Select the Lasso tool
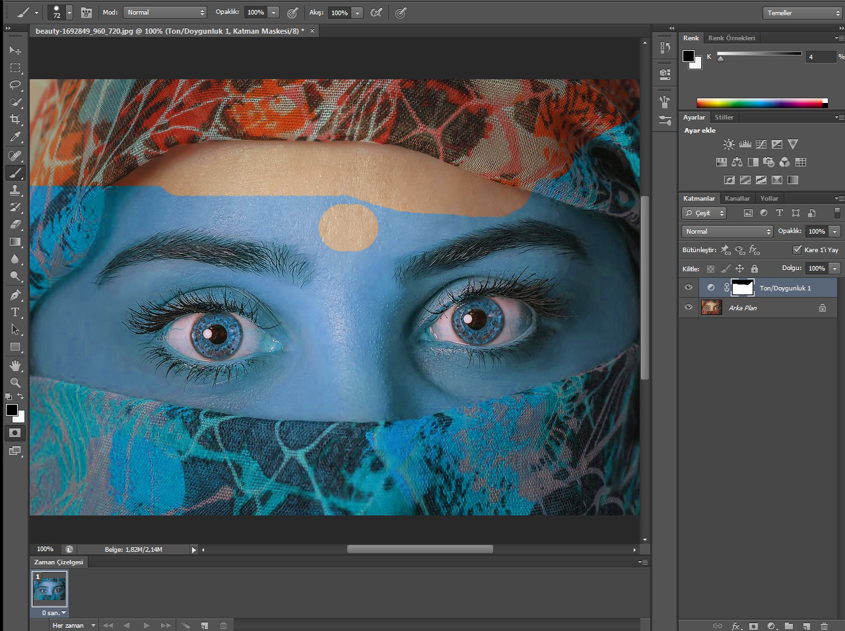 pyautogui.click(x=15, y=85)
